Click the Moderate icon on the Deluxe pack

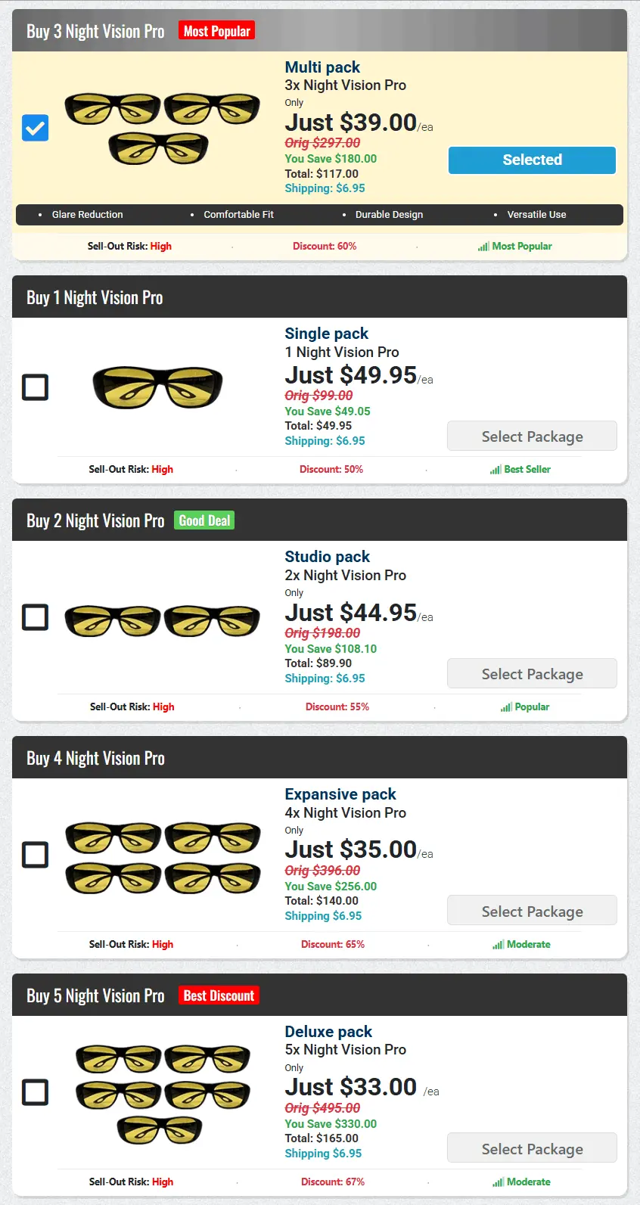[x=499, y=1182]
